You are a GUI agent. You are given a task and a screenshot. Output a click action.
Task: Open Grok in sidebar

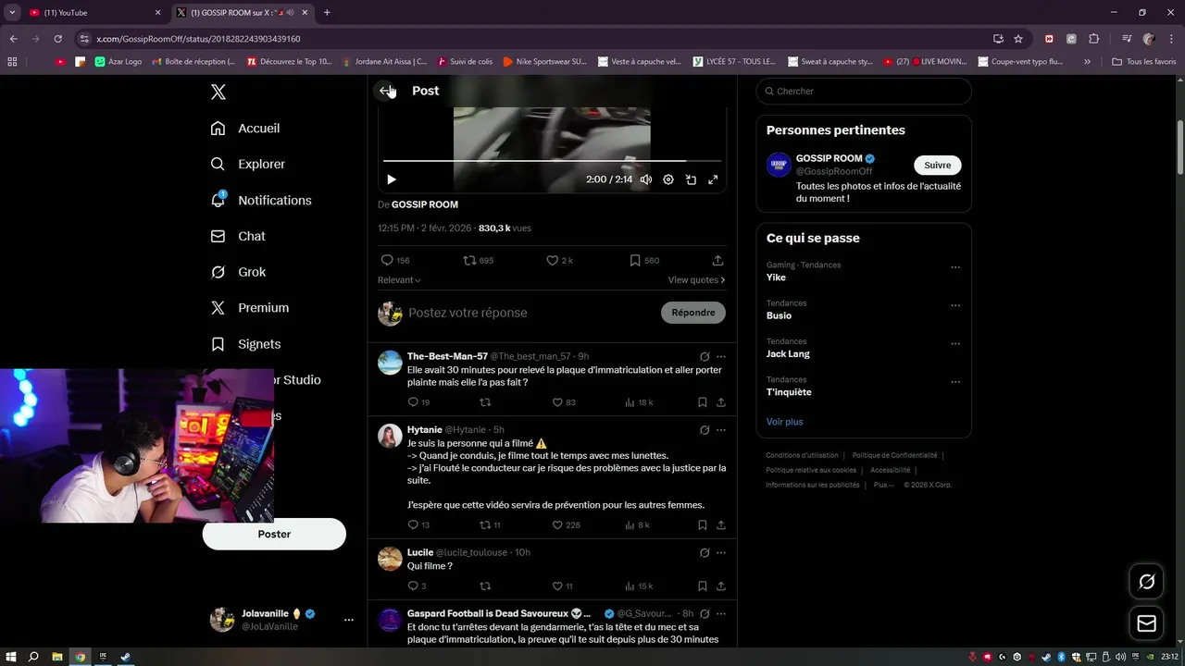[x=239, y=272]
